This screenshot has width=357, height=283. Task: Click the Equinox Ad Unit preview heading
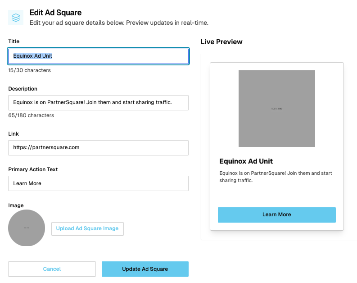point(246,161)
